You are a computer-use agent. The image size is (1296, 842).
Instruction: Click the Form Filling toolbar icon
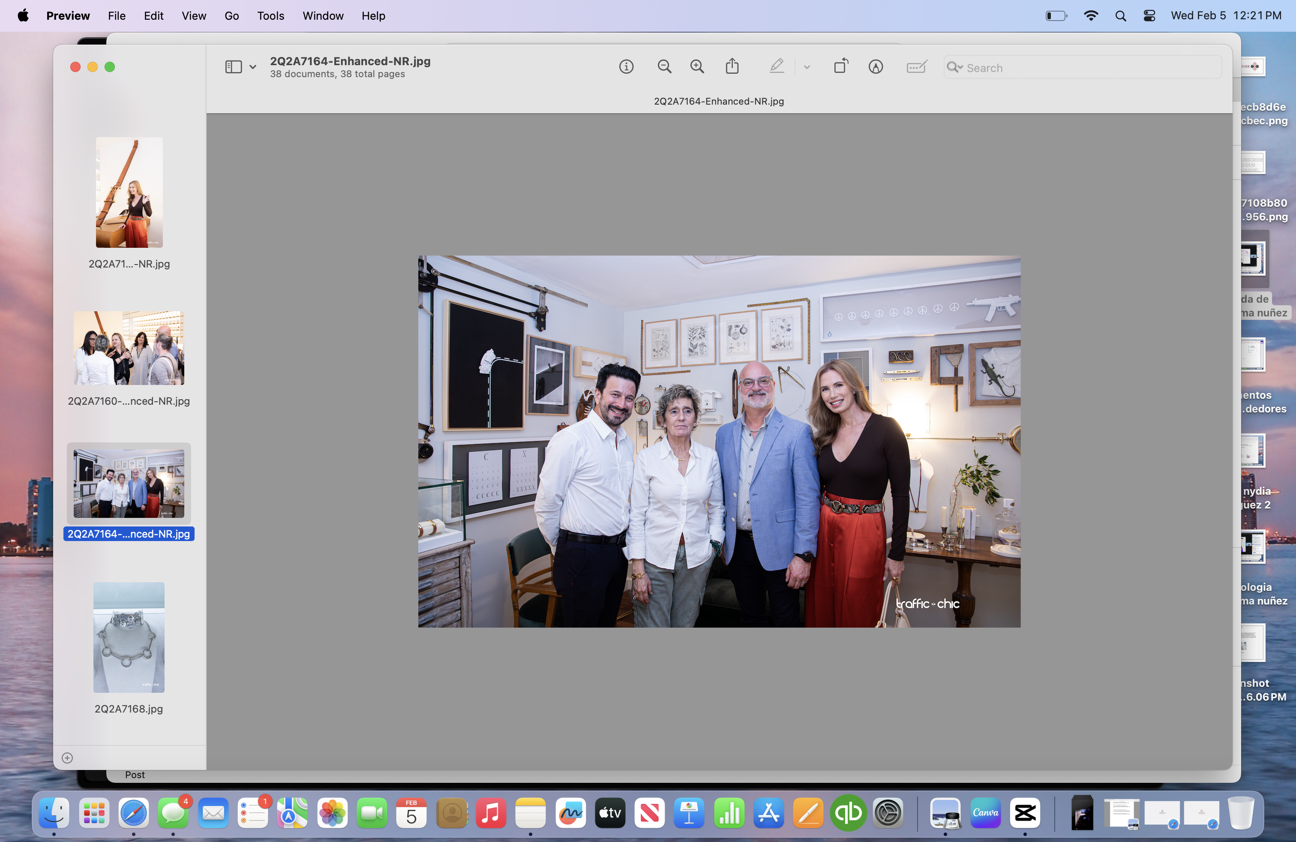pyautogui.click(x=916, y=67)
